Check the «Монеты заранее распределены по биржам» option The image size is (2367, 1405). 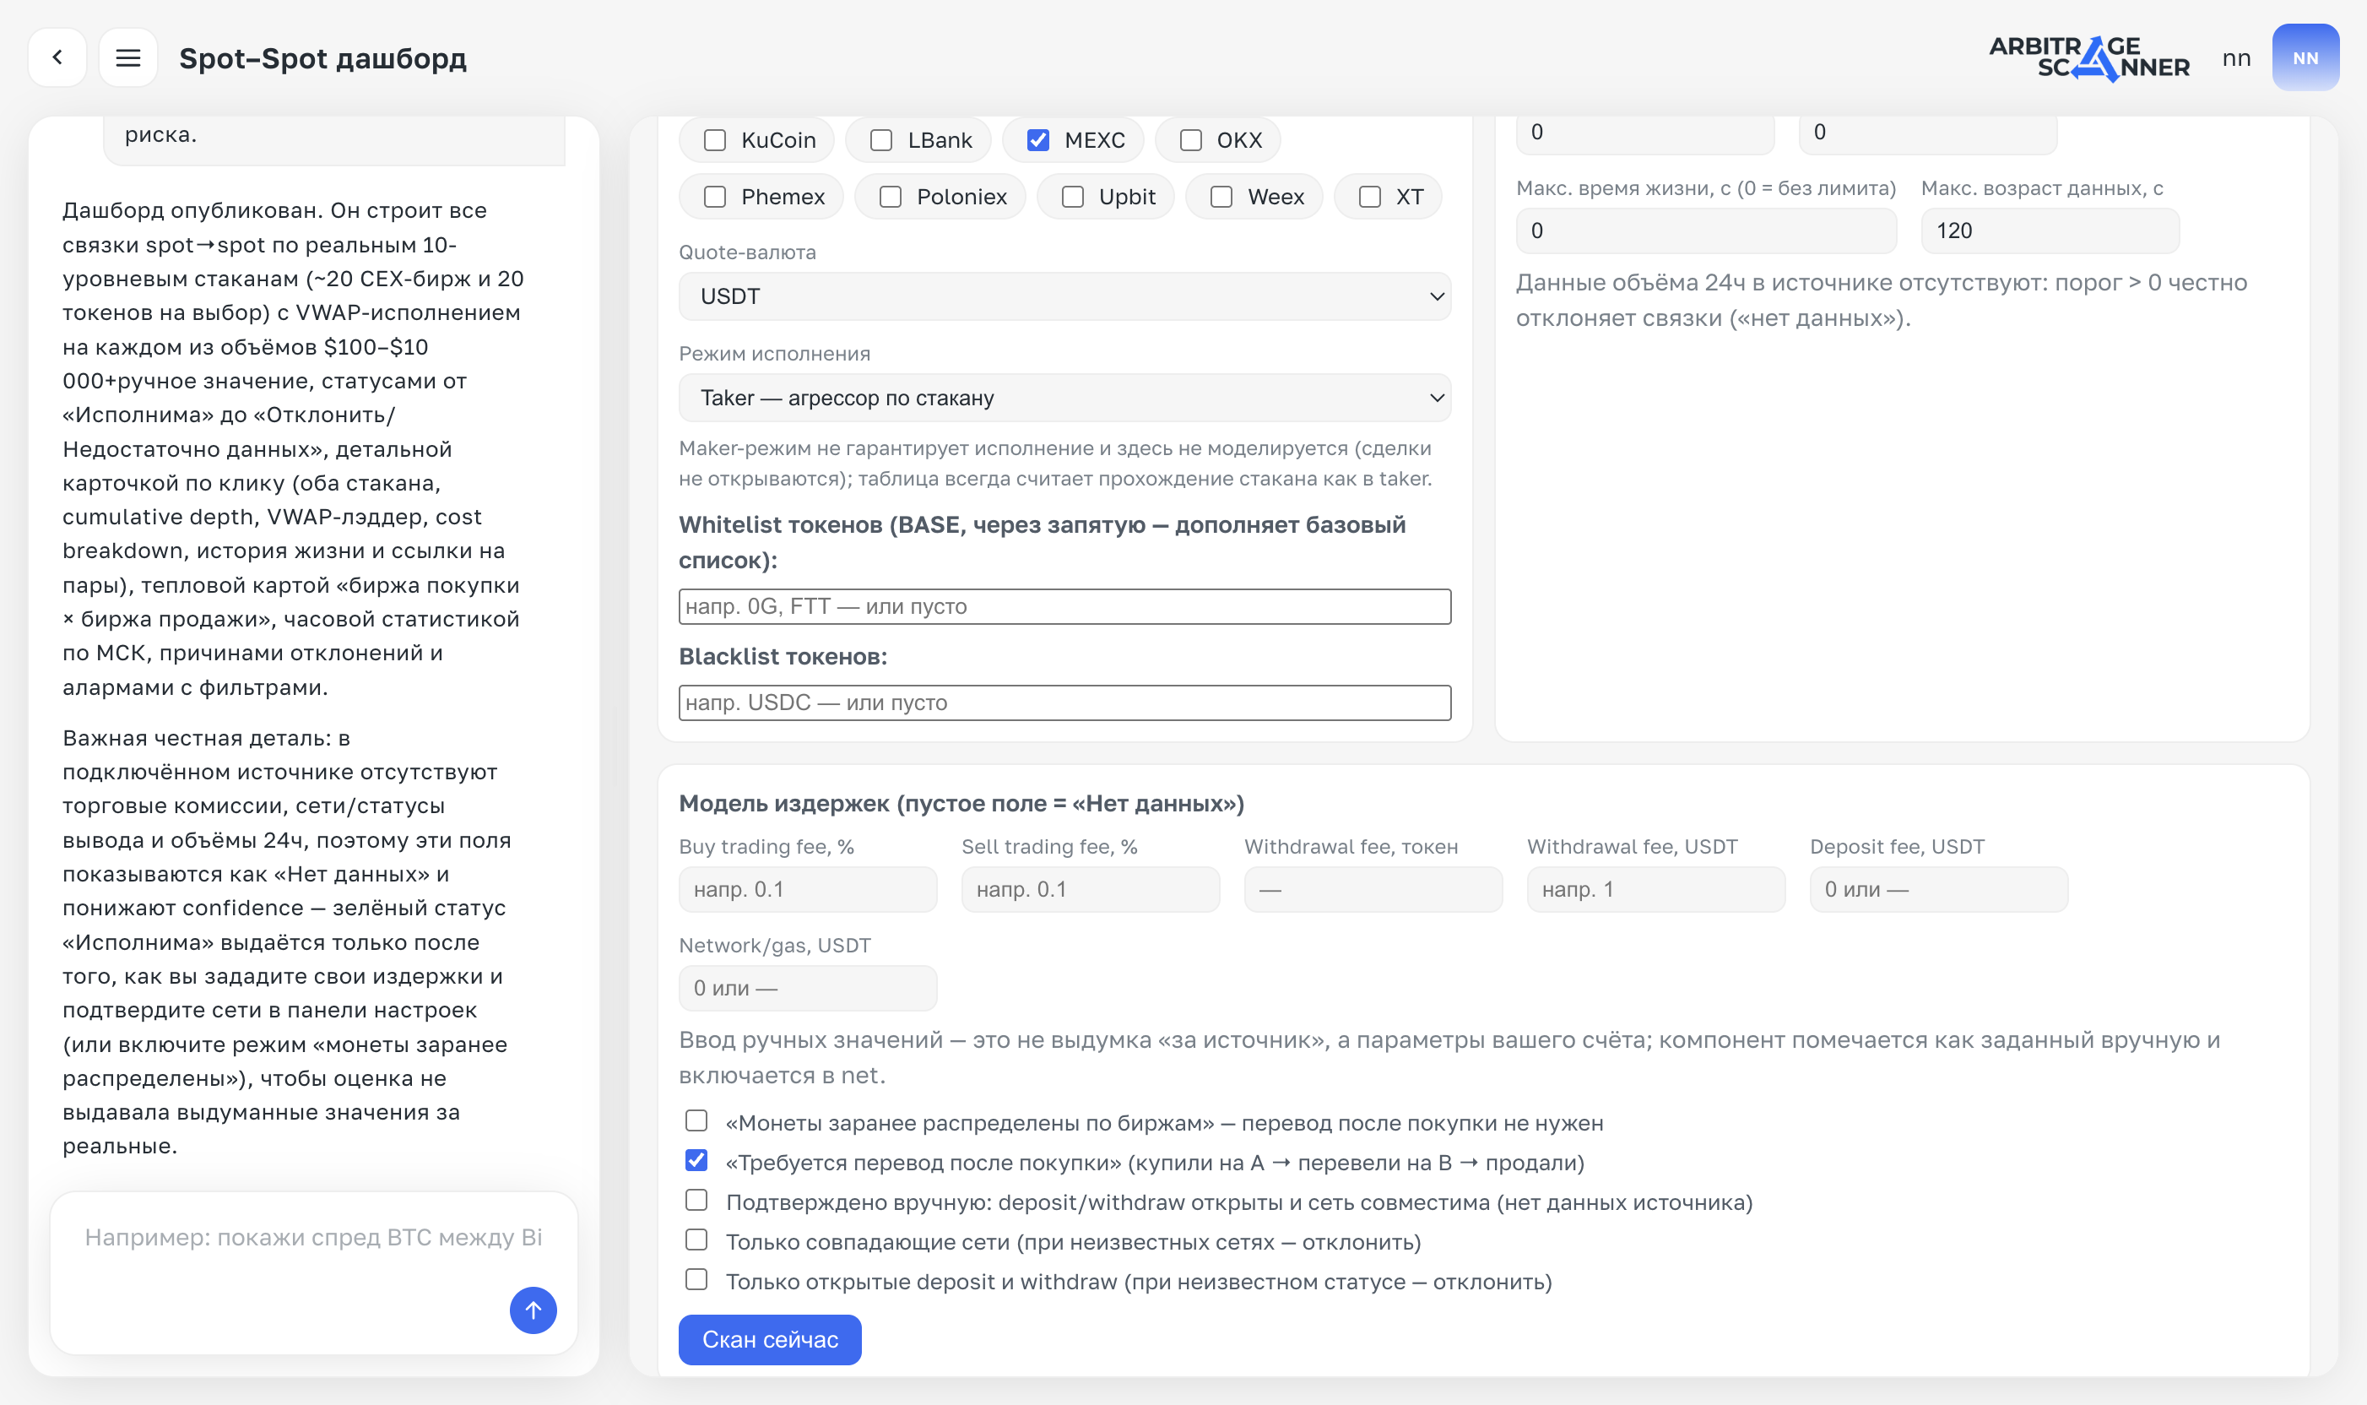tap(696, 1121)
